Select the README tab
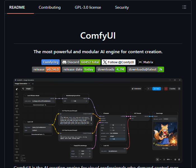Screen dimensions: 196x168 coord(17,7)
